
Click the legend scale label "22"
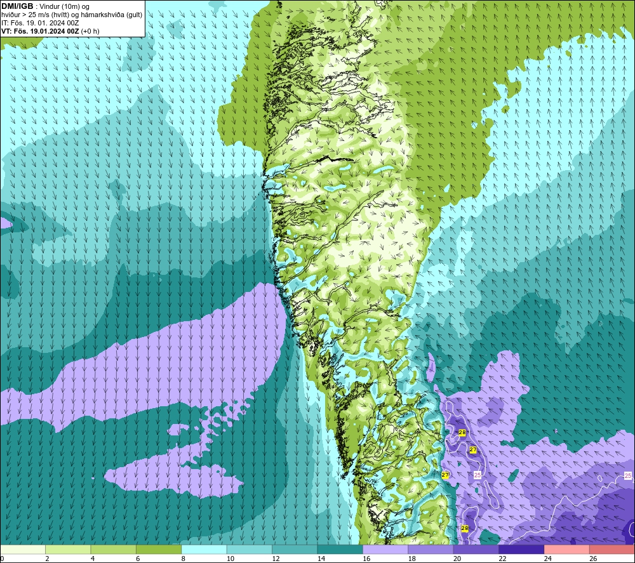pos(502,559)
